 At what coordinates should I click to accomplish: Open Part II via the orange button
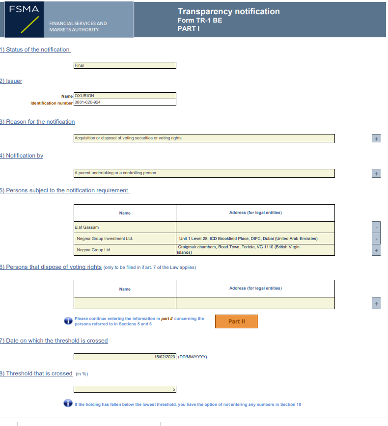coord(236,321)
